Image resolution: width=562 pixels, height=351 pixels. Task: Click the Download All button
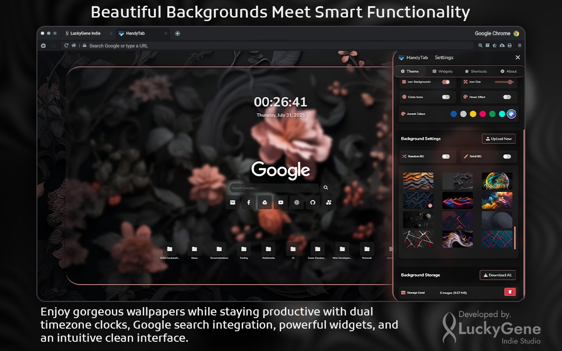pyautogui.click(x=497, y=275)
